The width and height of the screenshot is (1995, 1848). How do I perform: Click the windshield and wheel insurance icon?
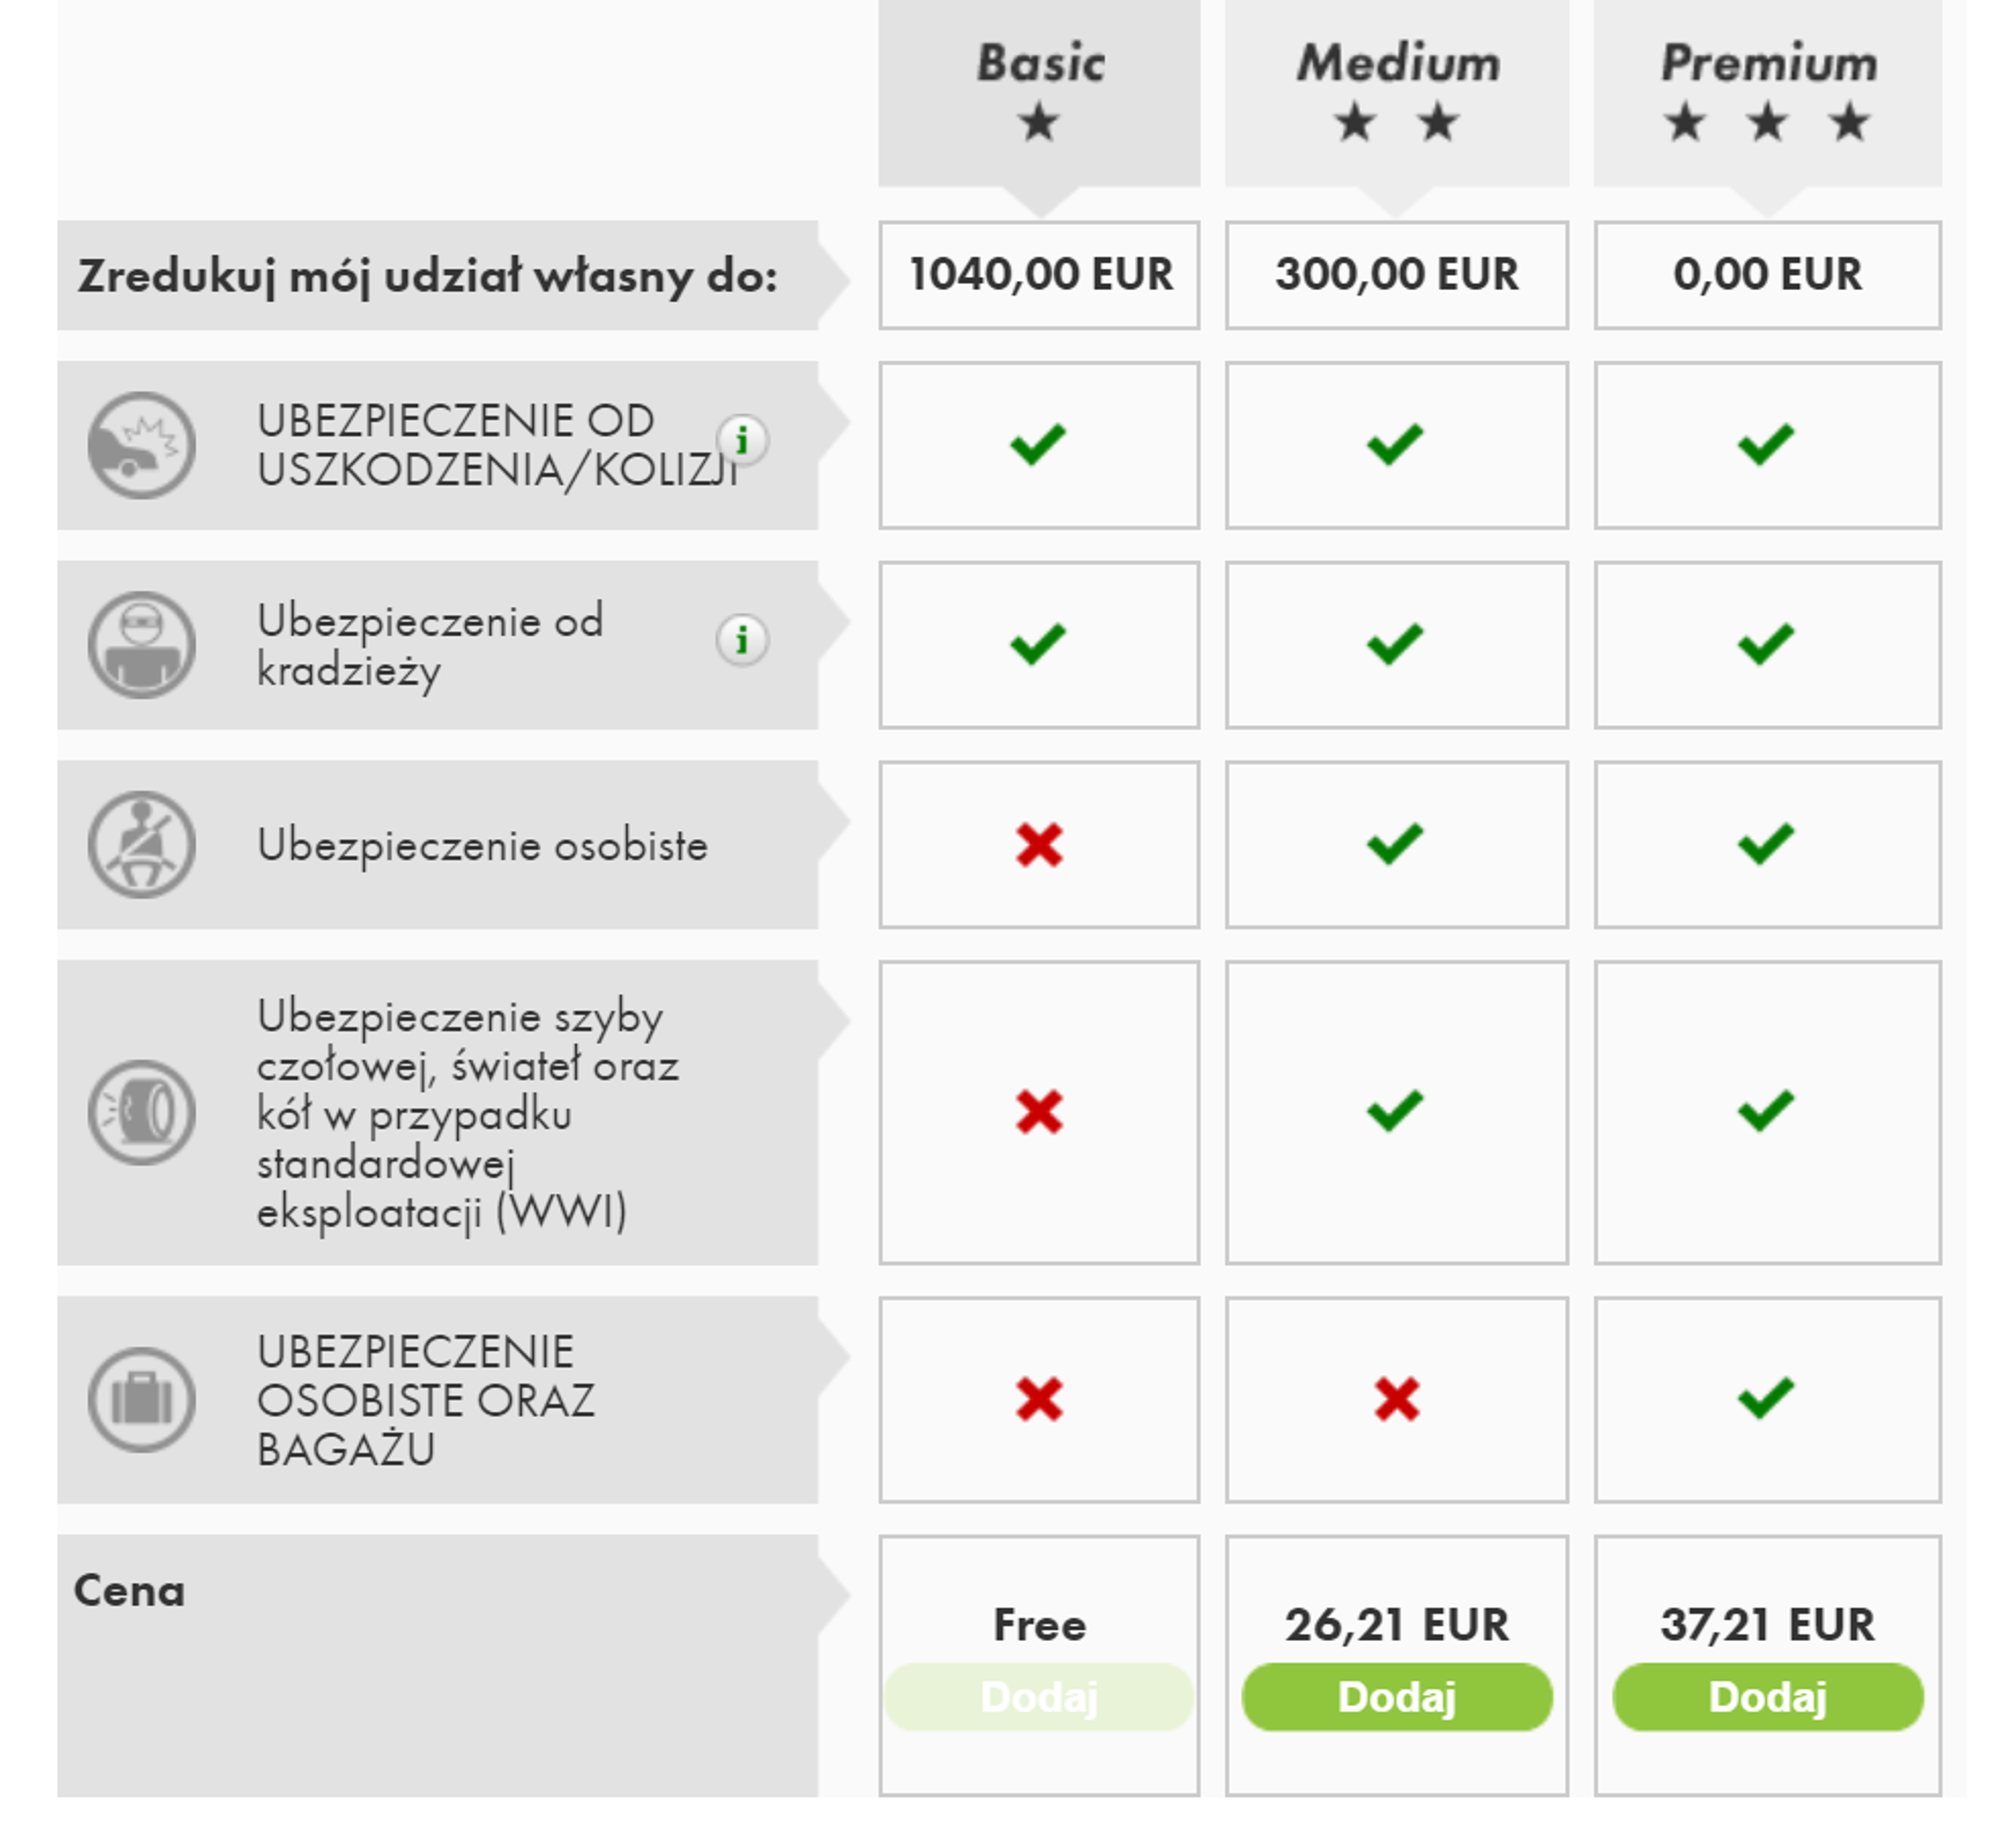pyautogui.click(x=141, y=1112)
